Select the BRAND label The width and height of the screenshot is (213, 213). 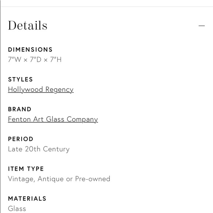pyautogui.click(x=20, y=109)
